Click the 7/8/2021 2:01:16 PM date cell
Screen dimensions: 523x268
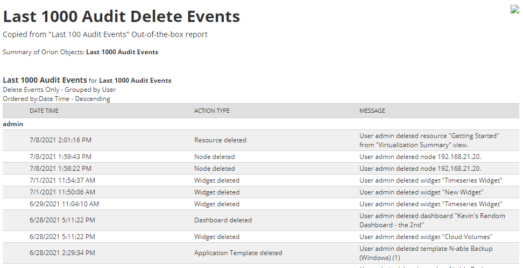pyautogui.click(x=60, y=140)
